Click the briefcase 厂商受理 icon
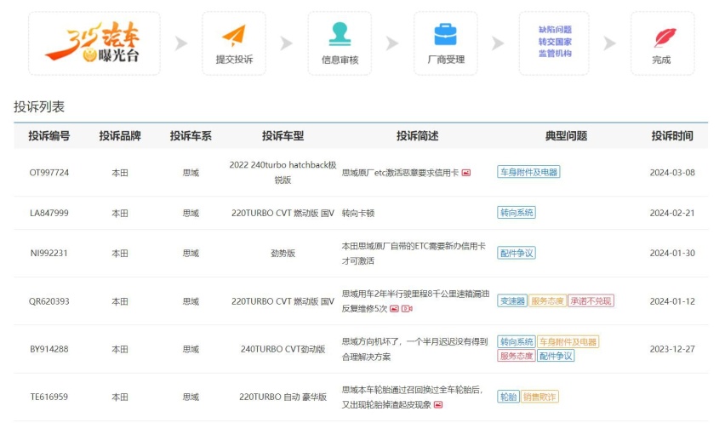 coord(445,35)
